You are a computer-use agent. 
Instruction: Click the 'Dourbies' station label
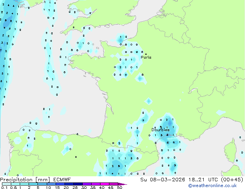[160, 130]
